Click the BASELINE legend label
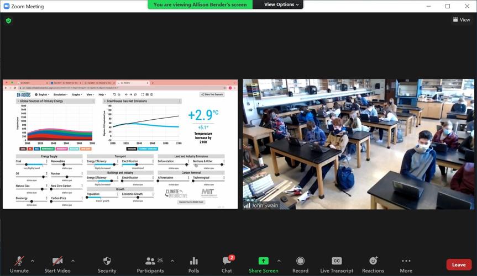Screen dimensions: 477x276 coord(132,148)
